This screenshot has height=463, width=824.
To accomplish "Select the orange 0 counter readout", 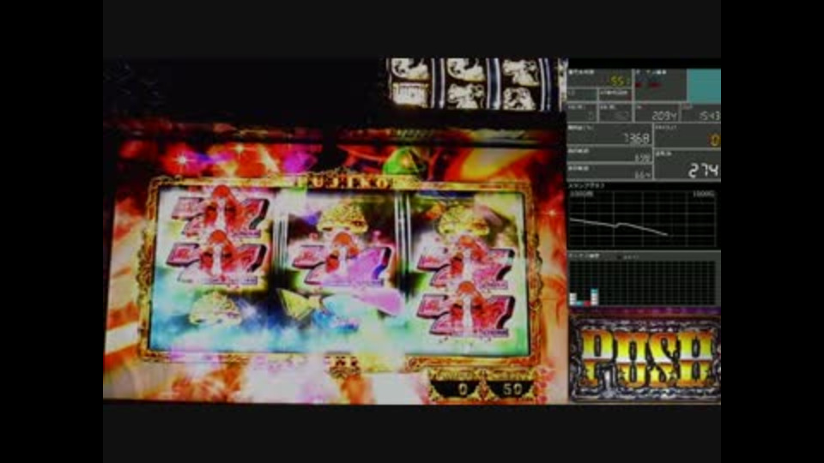I will click(x=714, y=140).
